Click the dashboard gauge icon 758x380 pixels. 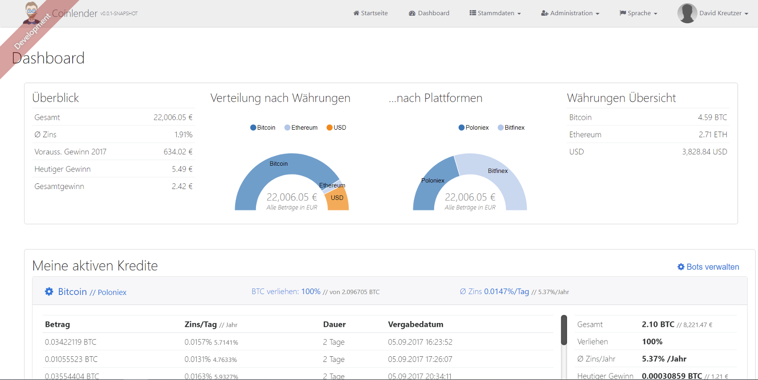click(412, 13)
